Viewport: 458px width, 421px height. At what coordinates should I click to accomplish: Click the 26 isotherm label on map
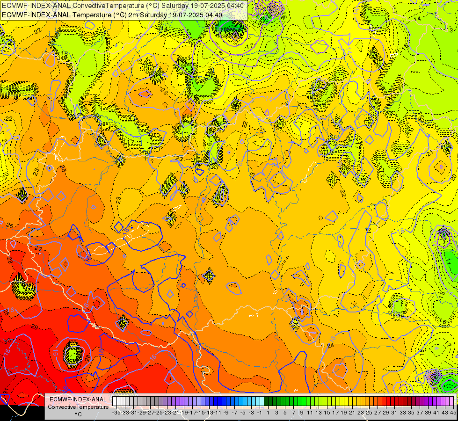point(10,225)
